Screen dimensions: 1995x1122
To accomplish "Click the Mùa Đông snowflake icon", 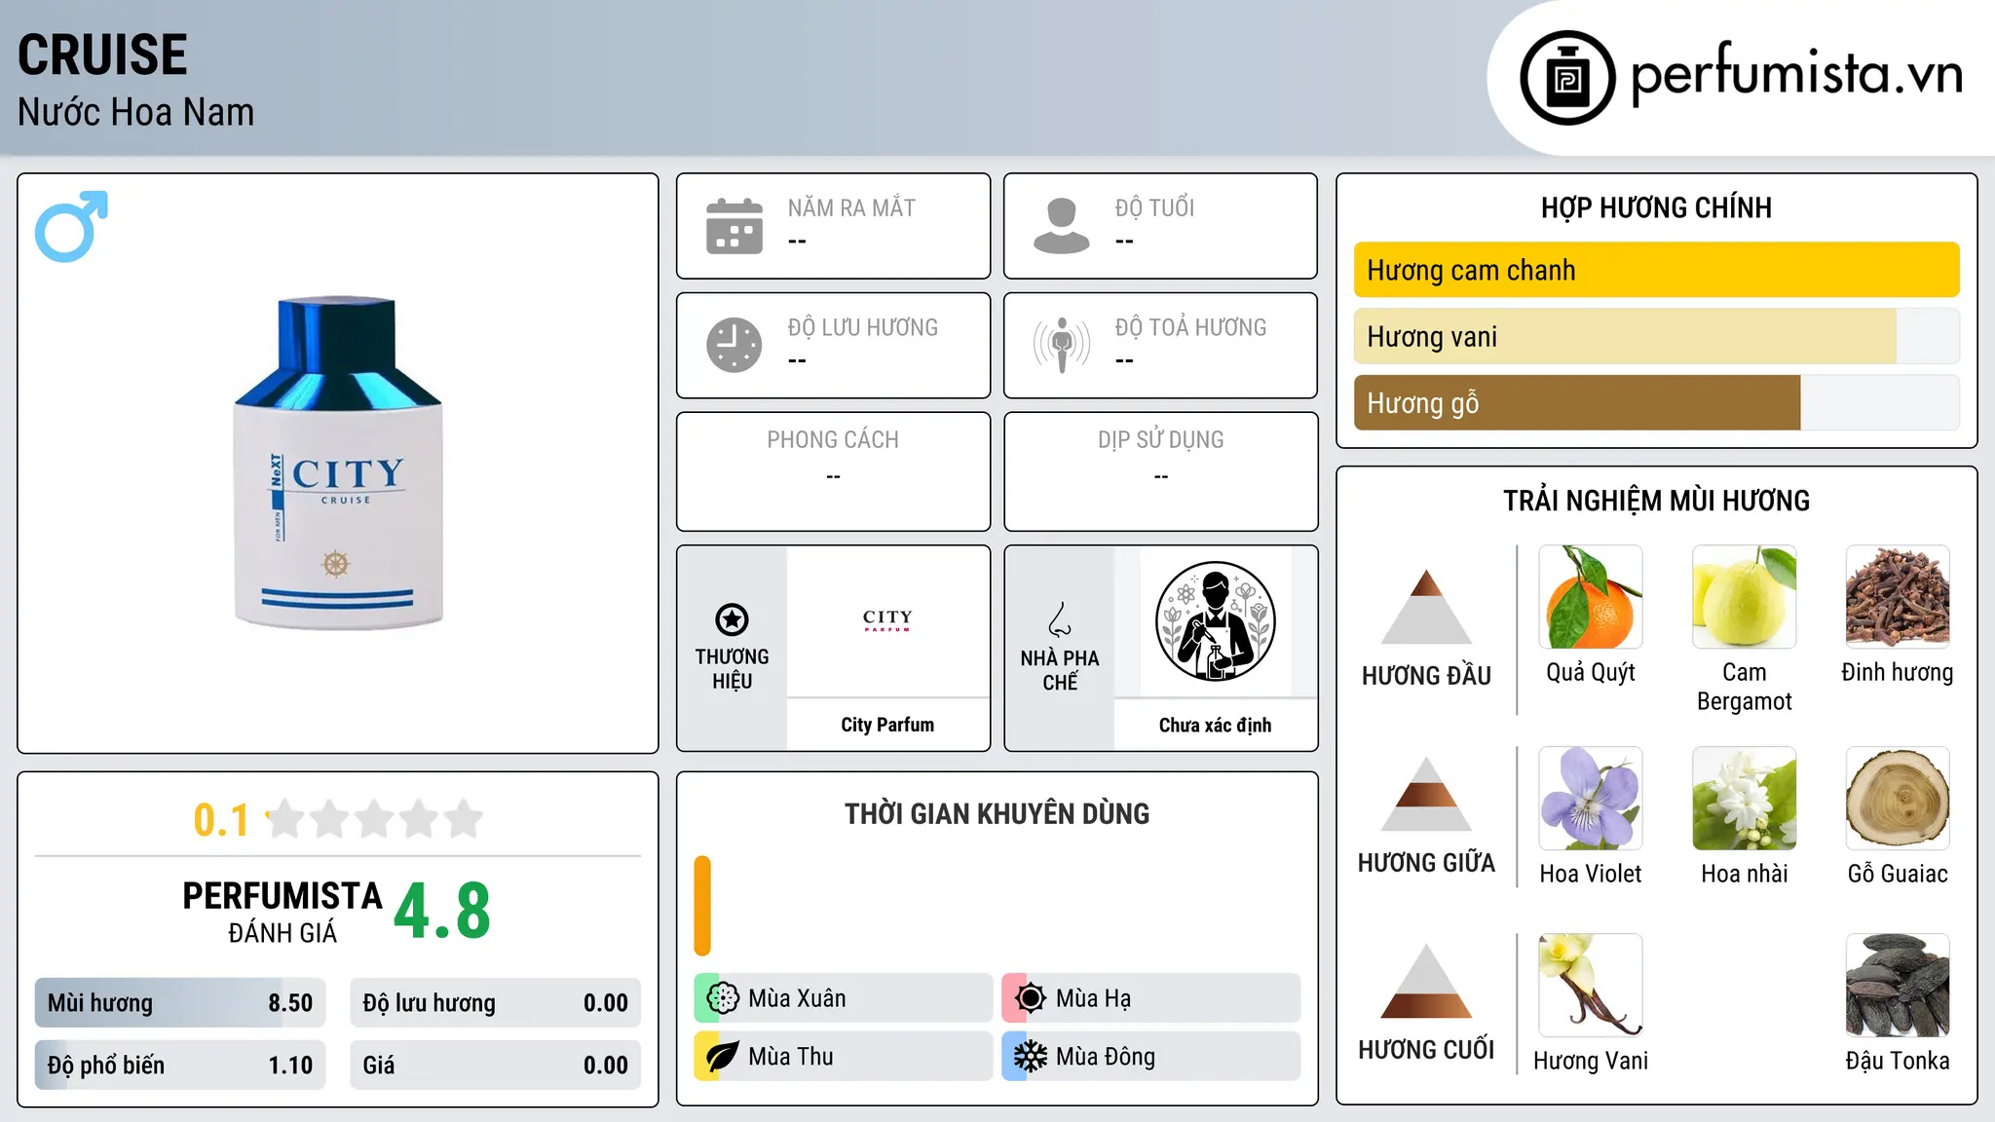I will point(1031,1057).
